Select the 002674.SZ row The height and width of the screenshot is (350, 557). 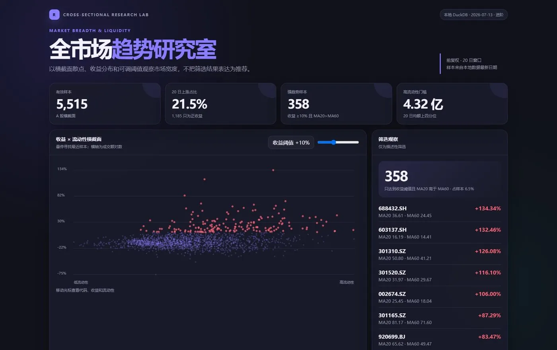(440, 297)
